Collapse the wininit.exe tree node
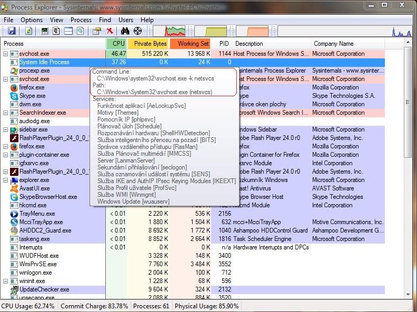The width and height of the screenshot is (417, 312). tap(6, 281)
